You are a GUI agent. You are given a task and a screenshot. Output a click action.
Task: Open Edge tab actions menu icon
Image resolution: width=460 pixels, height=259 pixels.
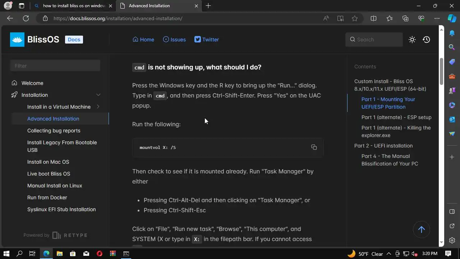tap(22, 6)
